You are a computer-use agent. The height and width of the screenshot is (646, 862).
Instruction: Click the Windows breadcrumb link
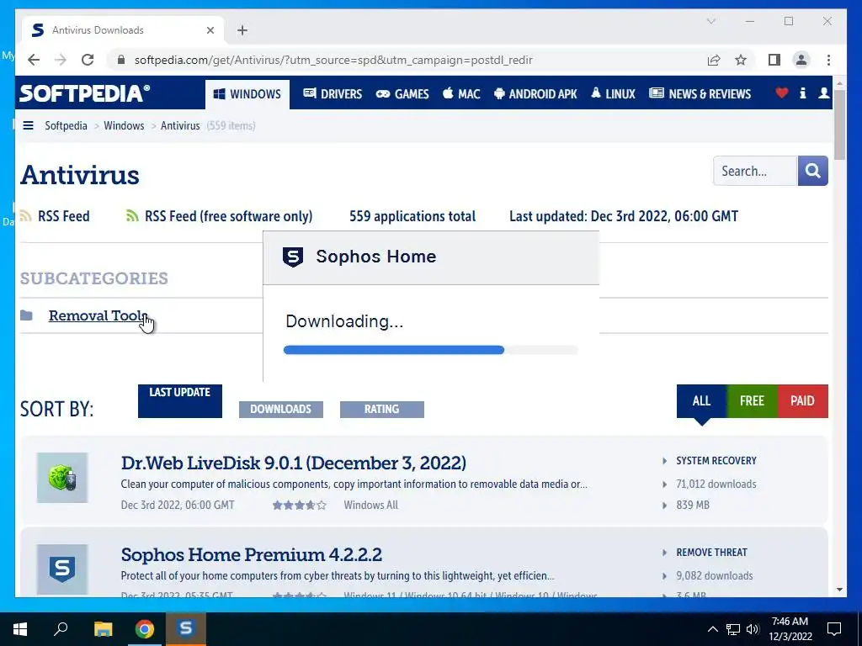point(124,126)
